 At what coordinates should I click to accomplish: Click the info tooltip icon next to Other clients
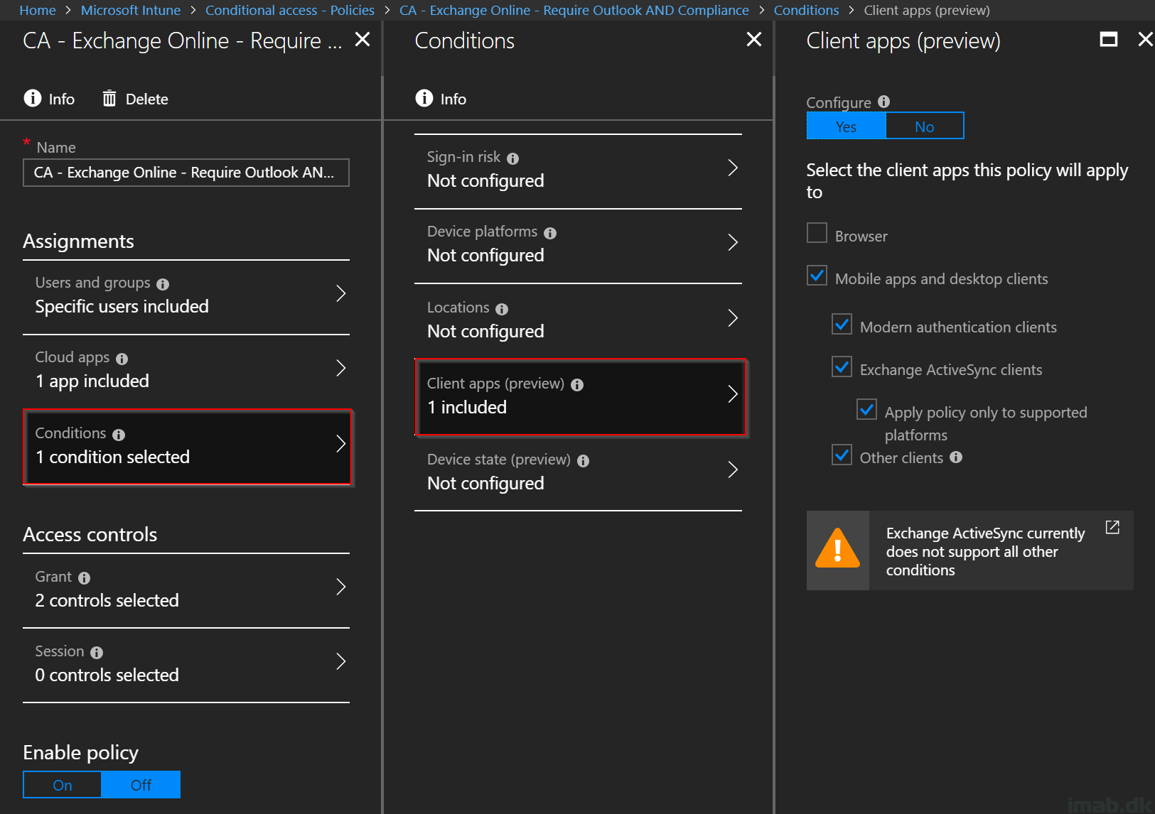[956, 457]
